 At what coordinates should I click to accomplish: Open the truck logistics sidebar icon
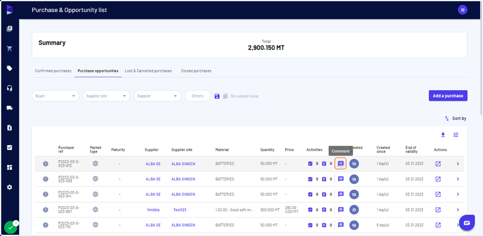(10, 108)
